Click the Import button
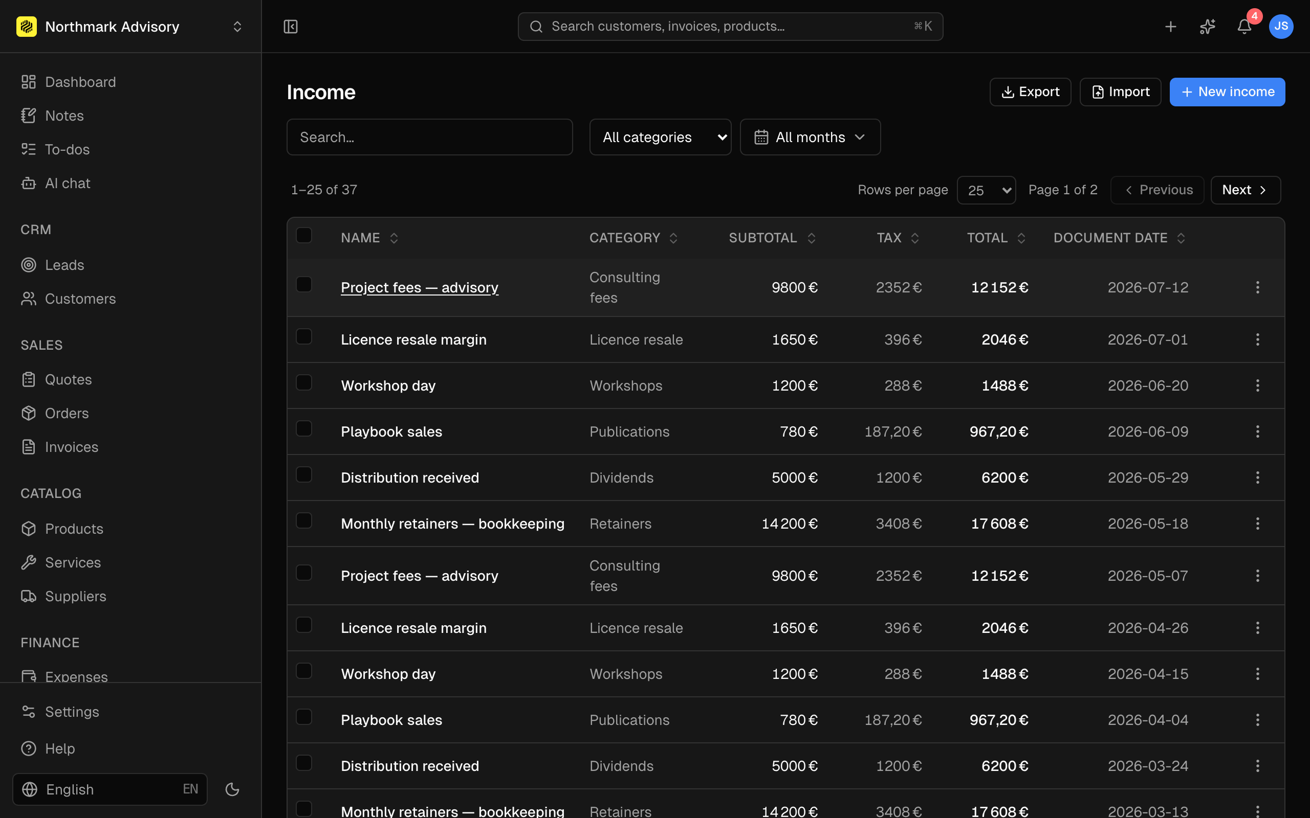 pyautogui.click(x=1120, y=92)
